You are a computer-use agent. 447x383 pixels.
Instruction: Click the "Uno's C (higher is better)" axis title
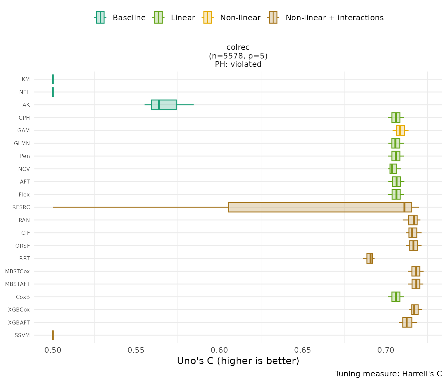(238, 361)
